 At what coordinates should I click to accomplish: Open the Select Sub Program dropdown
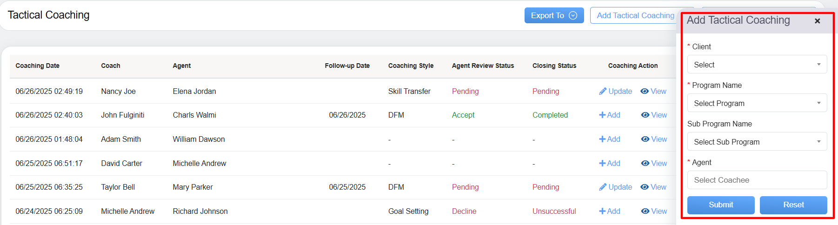pos(757,142)
